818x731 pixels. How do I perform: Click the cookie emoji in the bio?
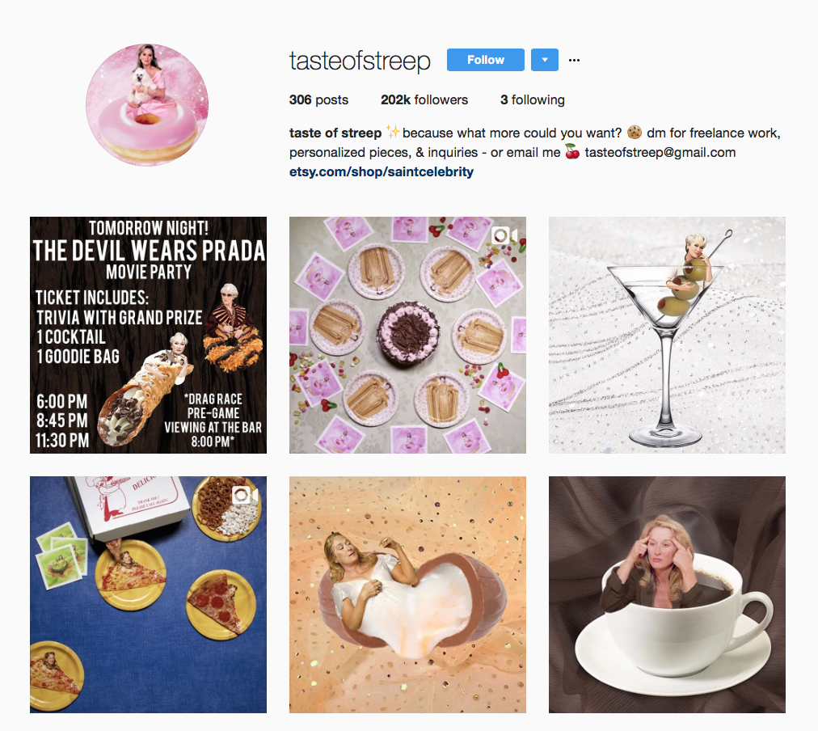tap(634, 133)
